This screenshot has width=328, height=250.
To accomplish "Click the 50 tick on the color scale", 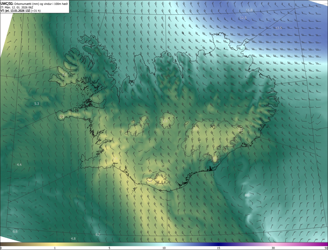I will coord(326,248).
